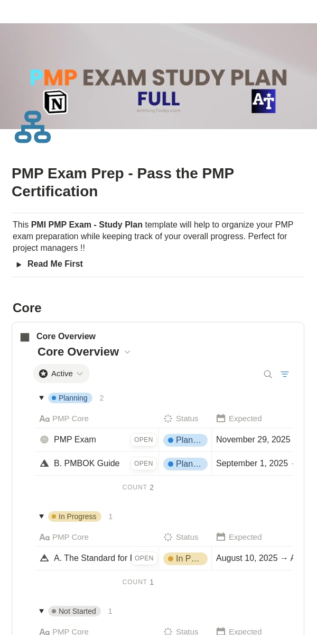This screenshot has width=317, height=635.
Task: Expand the Read Me First toggle
Action: pyautogui.click(x=19, y=264)
